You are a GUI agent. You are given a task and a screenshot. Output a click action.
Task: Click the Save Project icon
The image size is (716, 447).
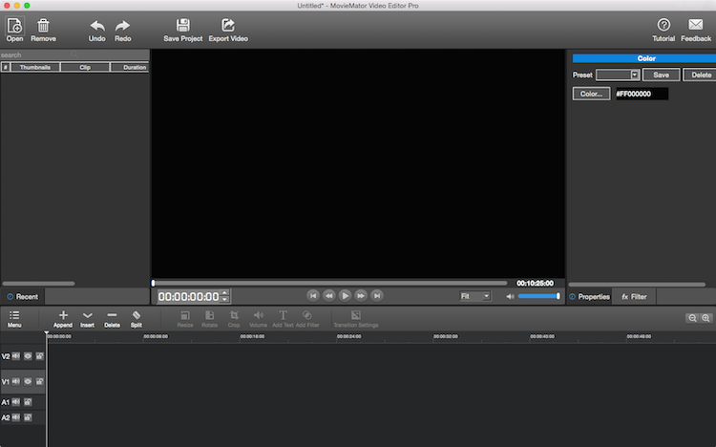(x=182, y=26)
